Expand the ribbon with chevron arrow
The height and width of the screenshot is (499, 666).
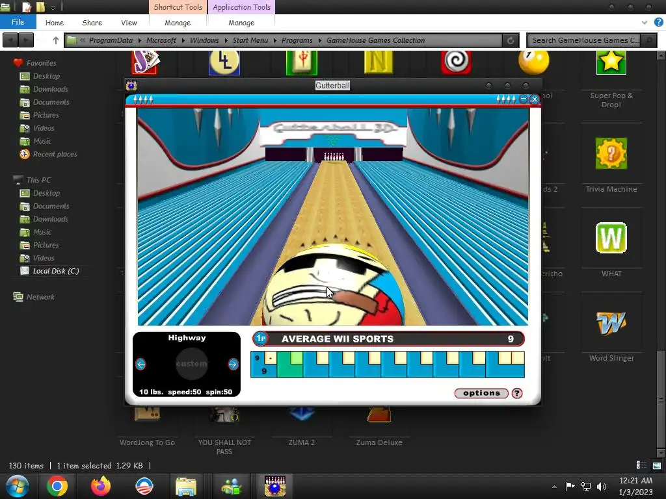[645, 22]
